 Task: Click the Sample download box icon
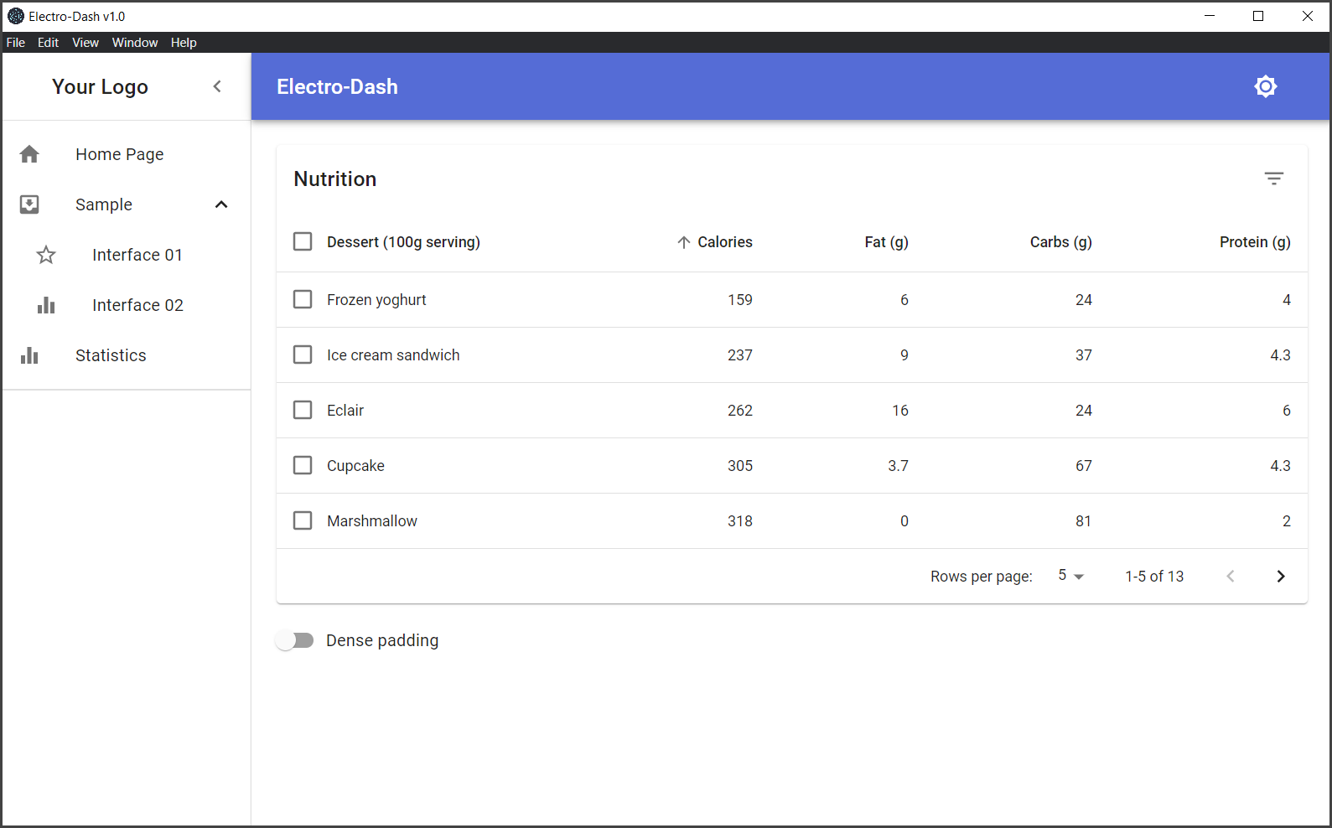(29, 204)
